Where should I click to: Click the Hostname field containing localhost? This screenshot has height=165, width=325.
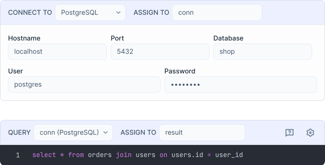57,51
